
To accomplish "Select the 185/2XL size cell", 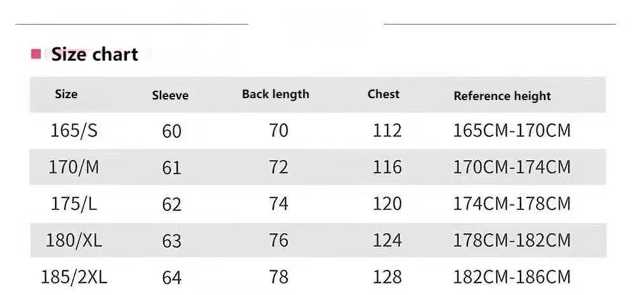I will point(74,277).
